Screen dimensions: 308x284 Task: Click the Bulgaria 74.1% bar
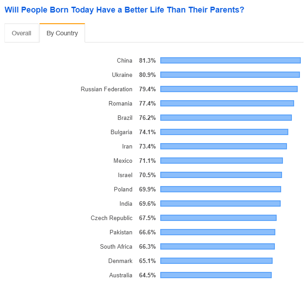pos(224,132)
